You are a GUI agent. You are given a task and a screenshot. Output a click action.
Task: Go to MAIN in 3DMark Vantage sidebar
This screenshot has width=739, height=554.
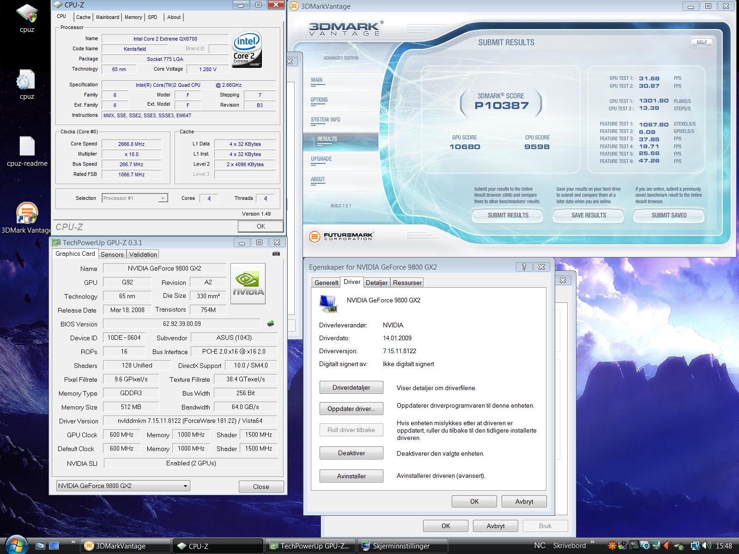(x=317, y=80)
